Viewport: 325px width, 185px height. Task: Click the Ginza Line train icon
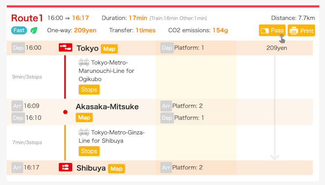pos(84,132)
